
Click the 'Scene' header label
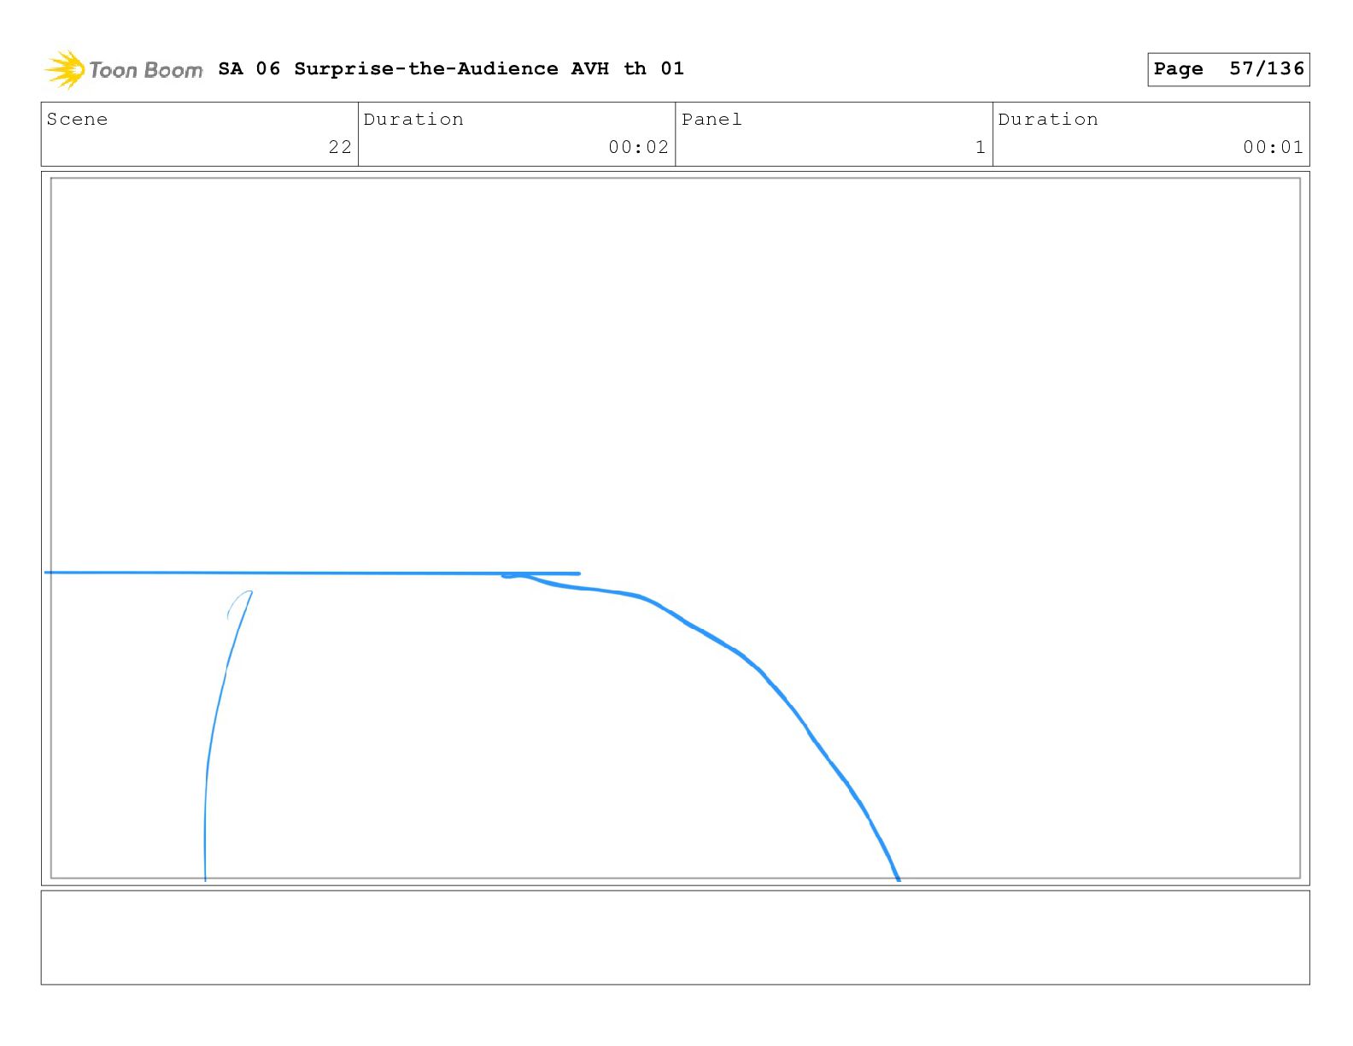78,119
